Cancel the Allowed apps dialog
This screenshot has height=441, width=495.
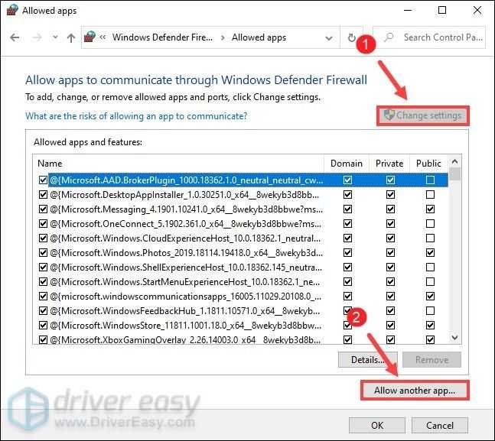click(439, 425)
